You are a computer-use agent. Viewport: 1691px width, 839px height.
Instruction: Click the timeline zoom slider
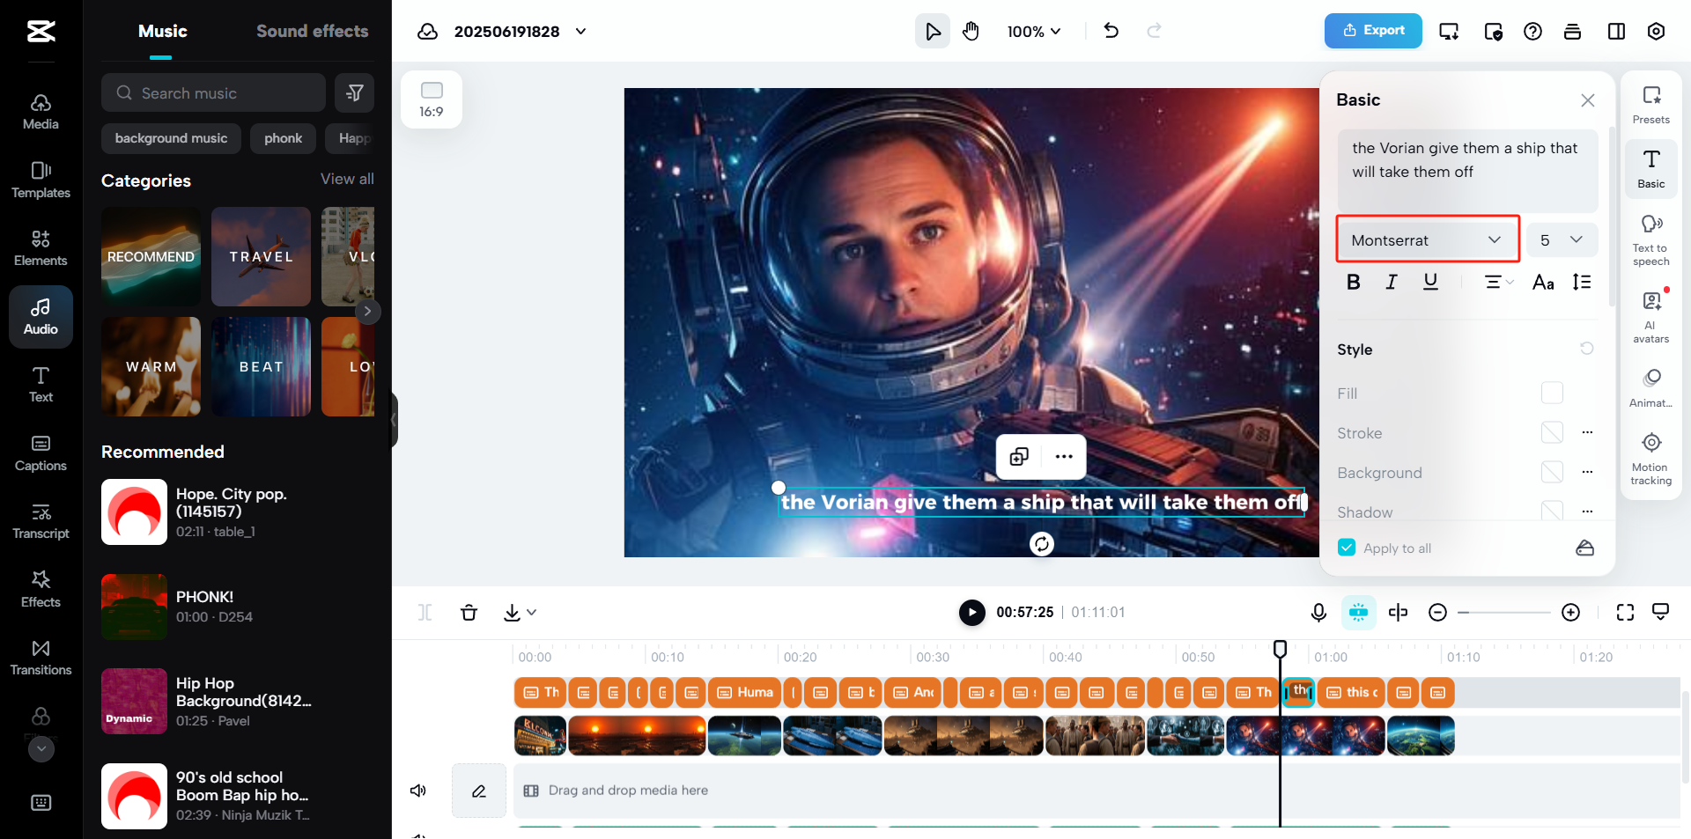click(1503, 613)
